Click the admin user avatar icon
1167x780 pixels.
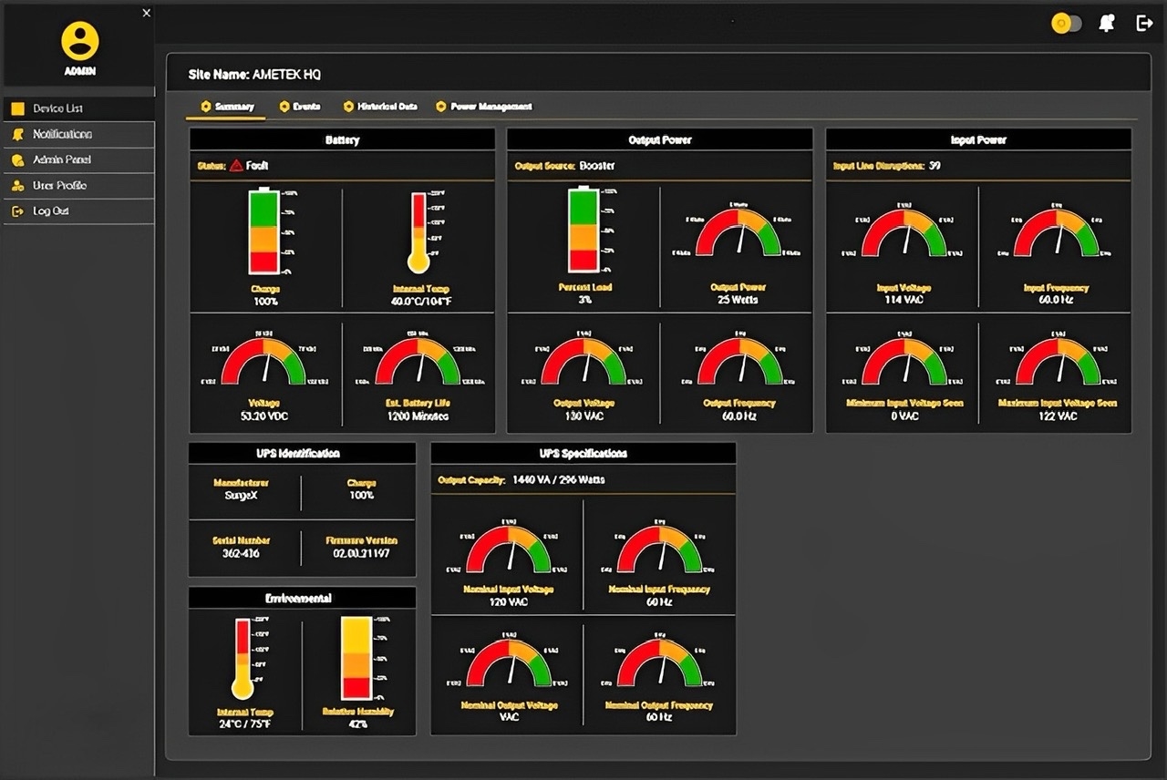(x=80, y=41)
